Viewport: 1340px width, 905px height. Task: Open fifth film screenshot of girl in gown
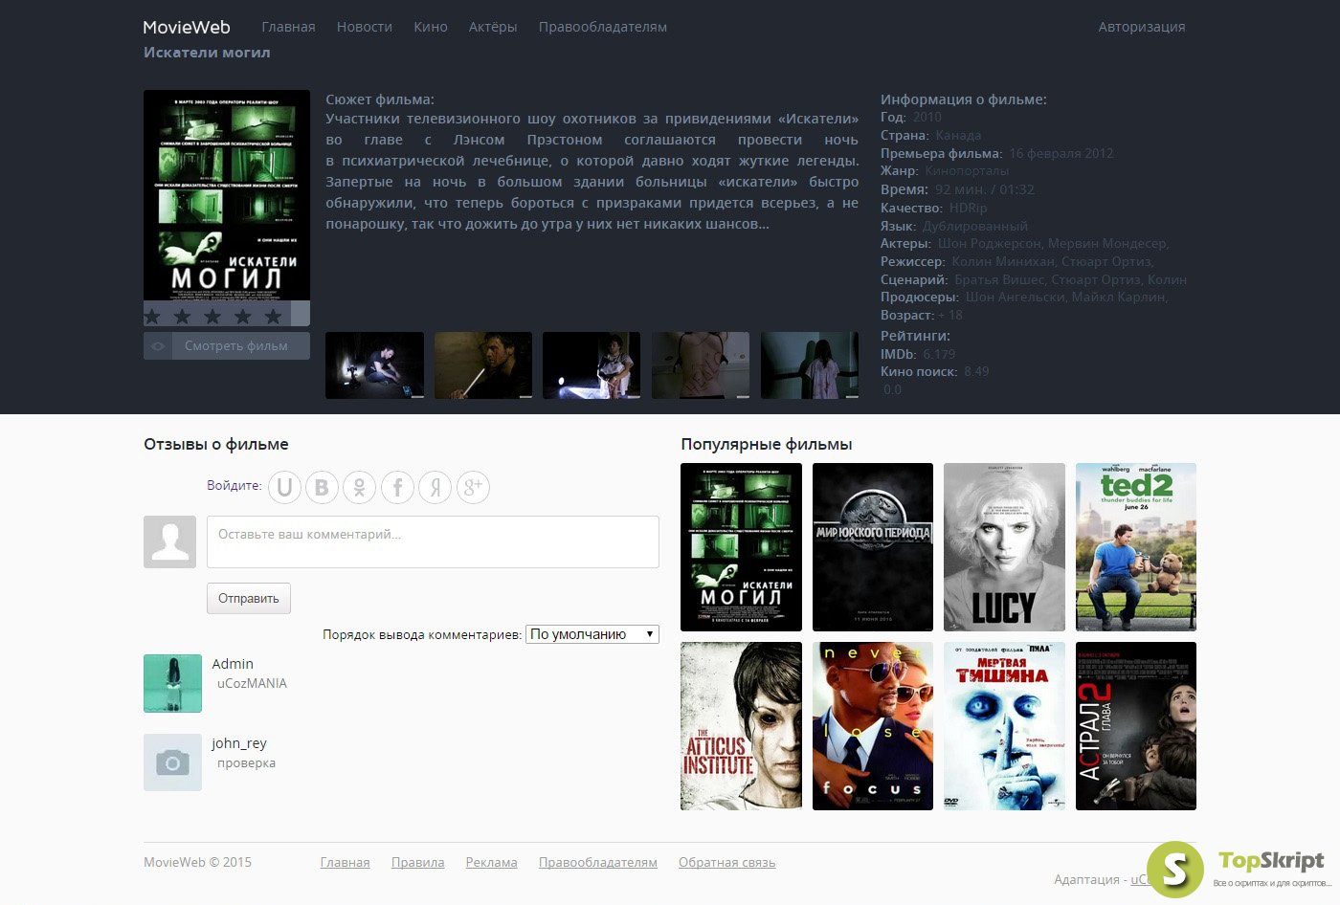coord(810,365)
